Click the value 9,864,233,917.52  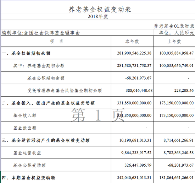tap(136, 153)
